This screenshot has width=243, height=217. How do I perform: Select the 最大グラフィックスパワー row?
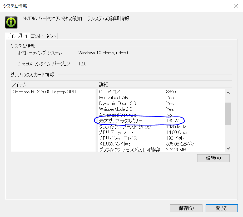click(x=161, y=121)
